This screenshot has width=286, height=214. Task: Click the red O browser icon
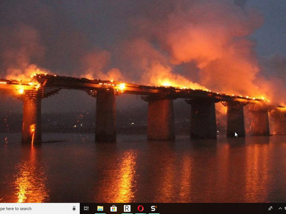pyautogui.click(x=140, y=208)
